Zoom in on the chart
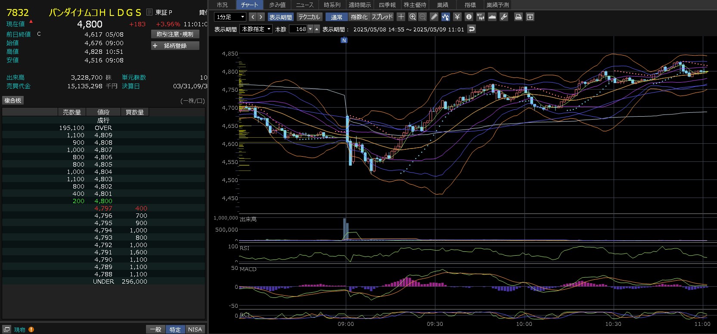717x334 pixels. 413,17
